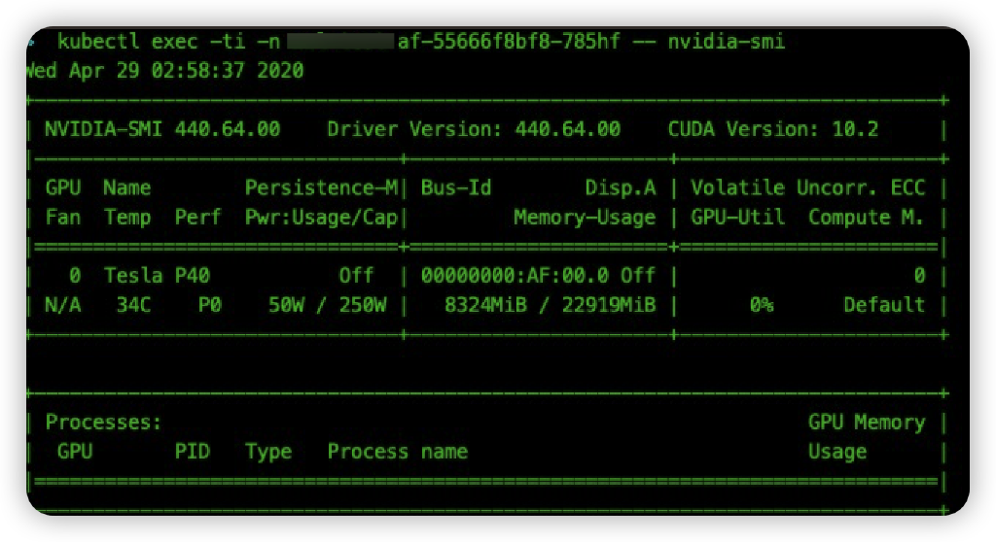The height and width of the screenshot is (542, 996).
Task: Select the compute mode 'Default'
Action: 884,305
